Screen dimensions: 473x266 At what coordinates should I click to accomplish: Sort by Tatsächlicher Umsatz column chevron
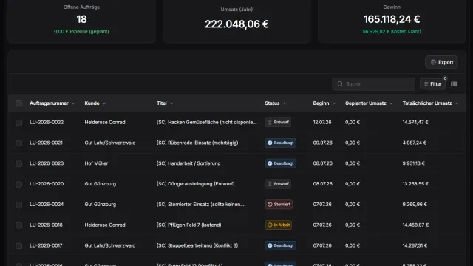[x=457, y=103]
